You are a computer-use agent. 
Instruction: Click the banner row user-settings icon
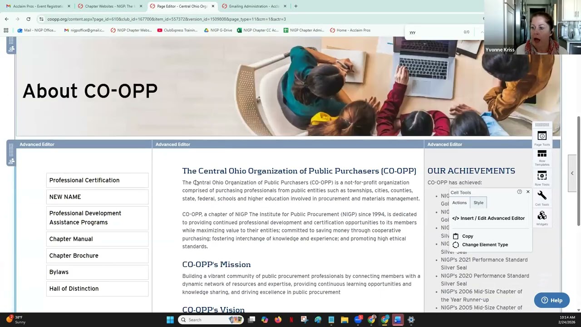point(11,49)
